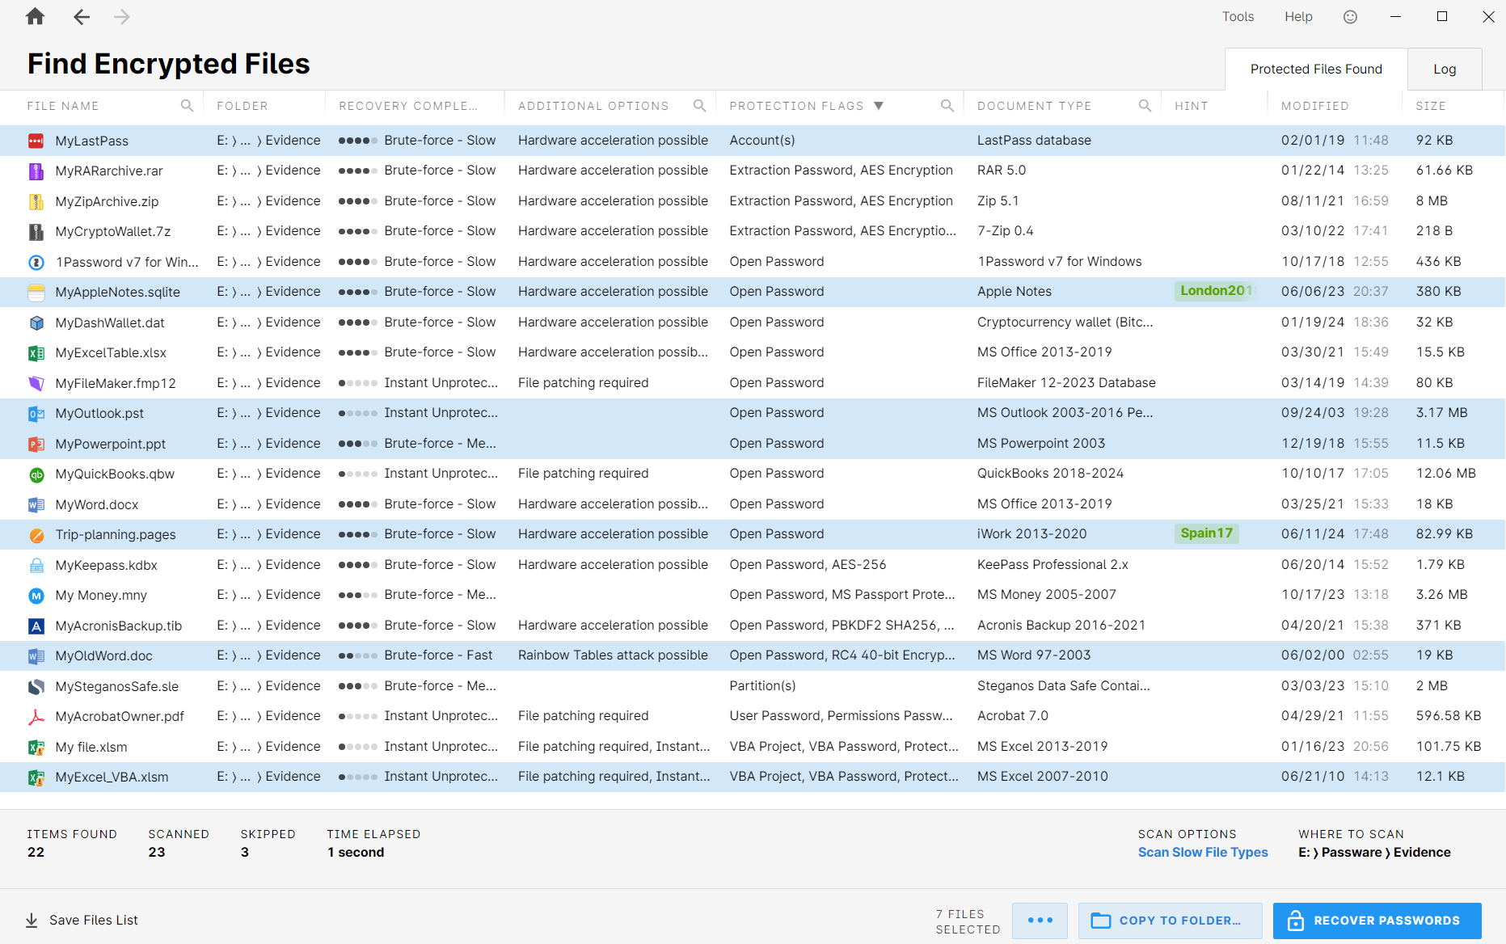Open the feedback smiley icon
1506x944 pixels.
1350,17
